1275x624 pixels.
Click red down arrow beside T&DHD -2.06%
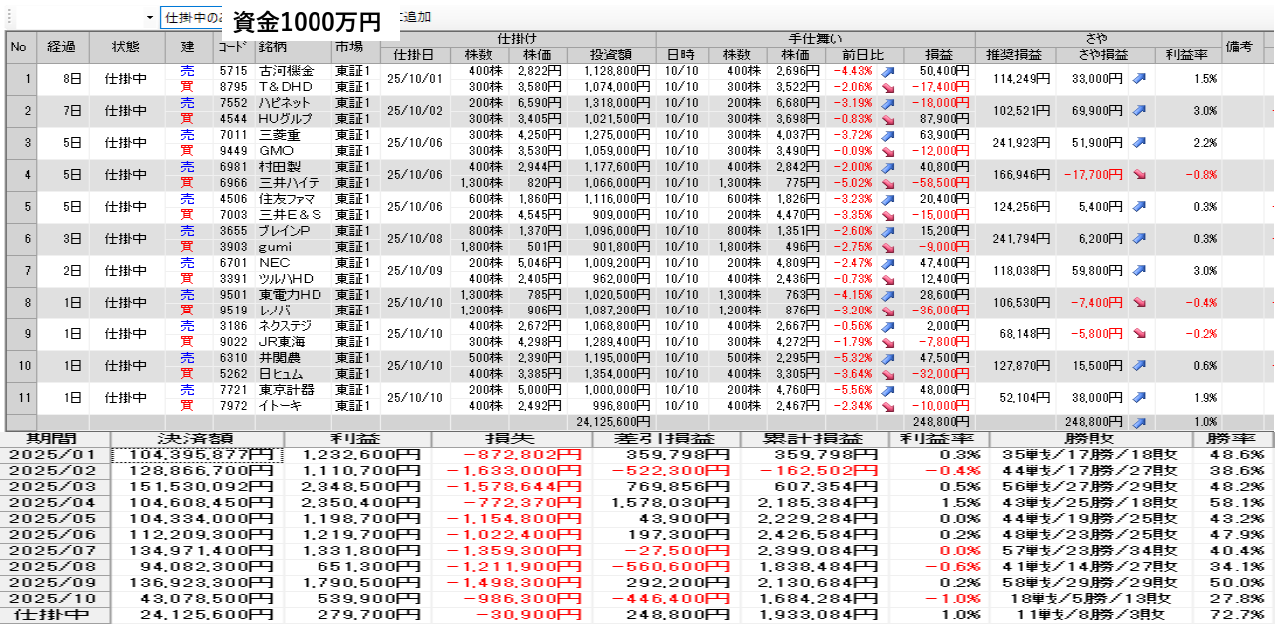point(886,88)
